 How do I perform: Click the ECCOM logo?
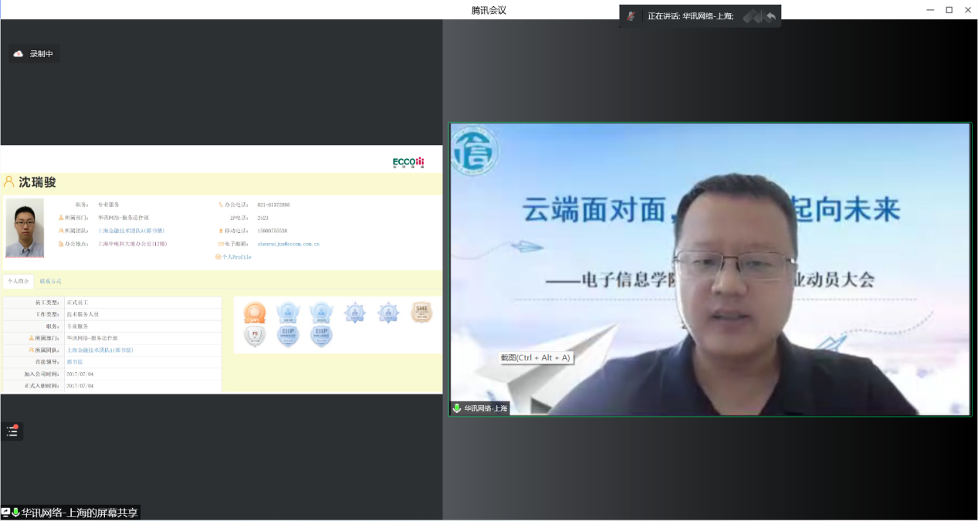(x=408, y=162)
